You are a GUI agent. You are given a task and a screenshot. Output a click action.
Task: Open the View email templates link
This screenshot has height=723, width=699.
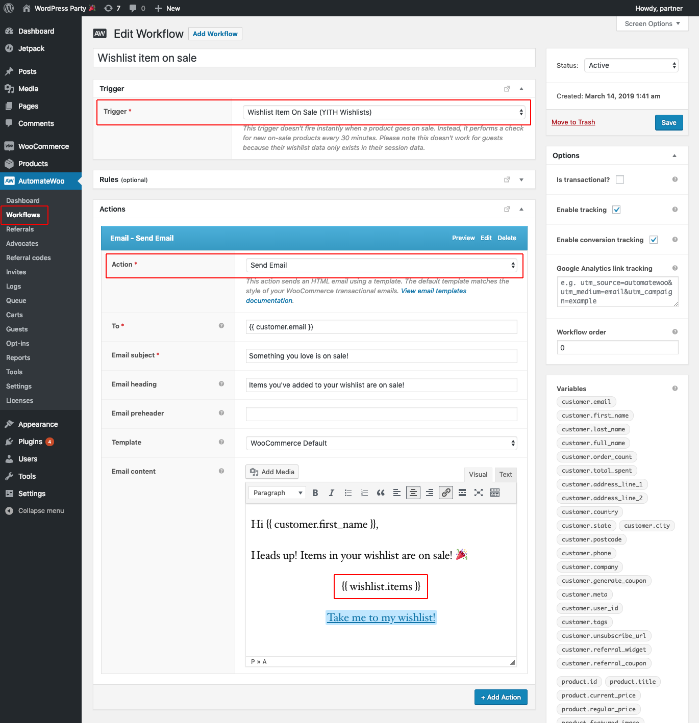434,291
